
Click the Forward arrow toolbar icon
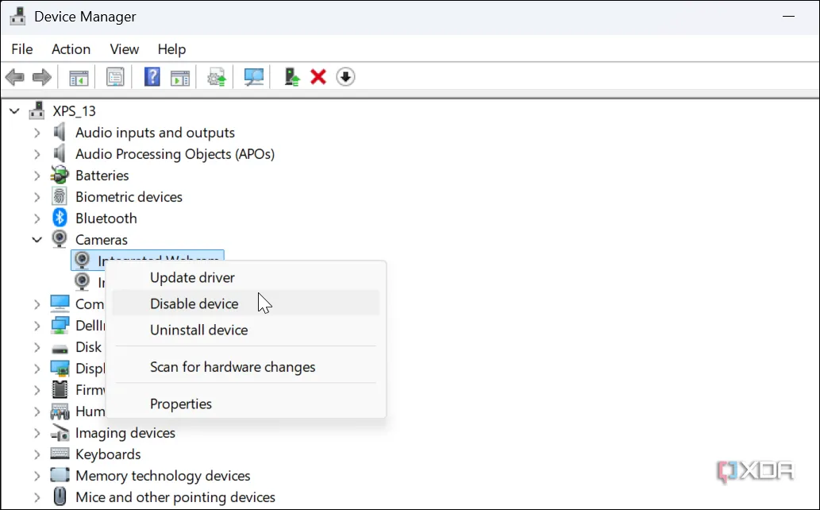[42, 78]
